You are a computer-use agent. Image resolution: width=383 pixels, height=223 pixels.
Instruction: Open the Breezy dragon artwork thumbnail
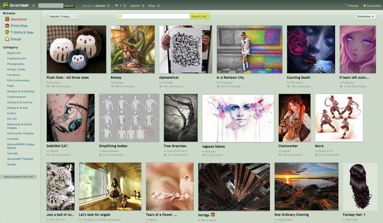point(132,50)
